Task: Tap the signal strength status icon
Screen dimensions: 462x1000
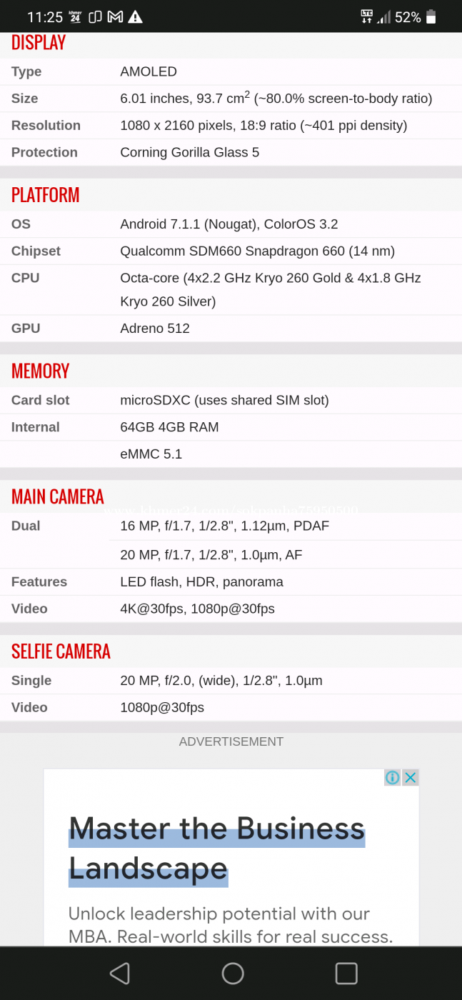Action: (x=384, y=17)
